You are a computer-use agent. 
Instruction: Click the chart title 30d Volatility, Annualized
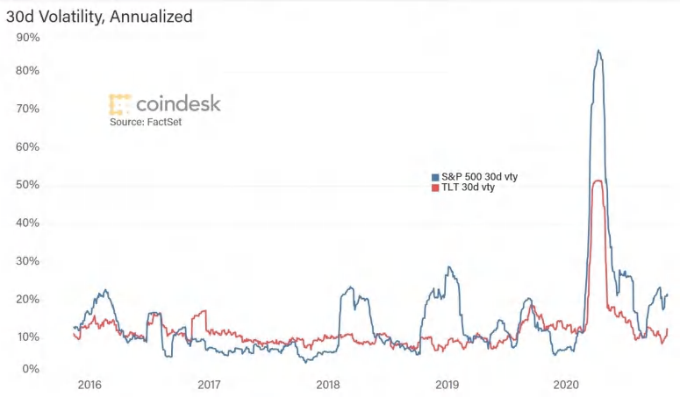tap(99, 17)
